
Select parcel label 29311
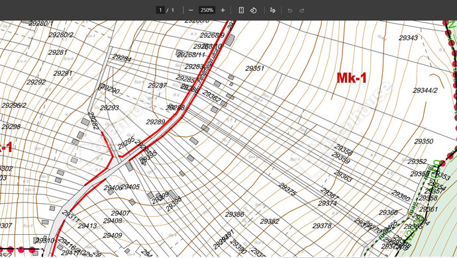click(70, 216)
